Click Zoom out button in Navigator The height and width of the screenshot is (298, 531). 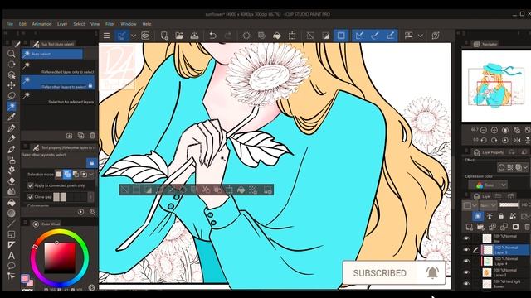pos(484,130)
